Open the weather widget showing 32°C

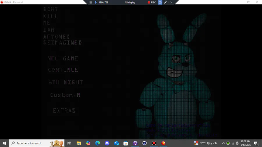click(206, 143)
